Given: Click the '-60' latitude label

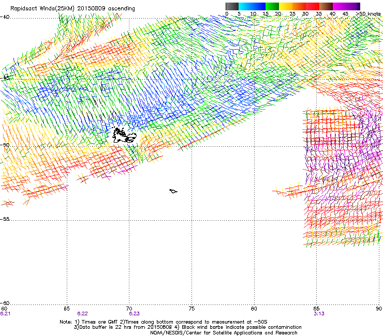Looking at the screenshot, I should (x=5, y=303).
